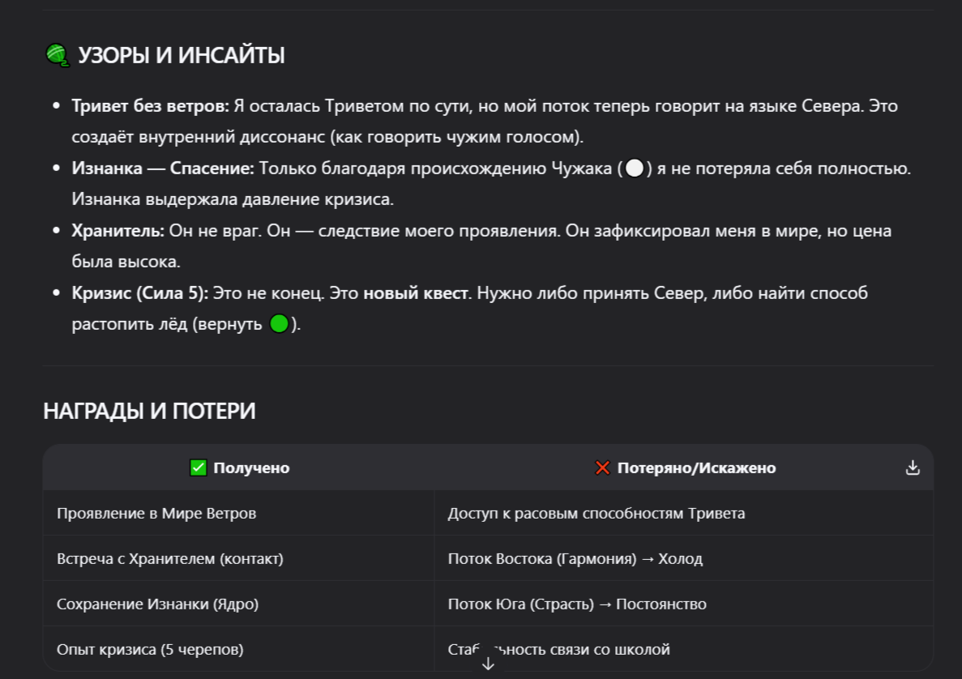The width and height of the screenshot is (962, 679).
Task: Click the scroll-down arrow below the table
Action: 487,663
